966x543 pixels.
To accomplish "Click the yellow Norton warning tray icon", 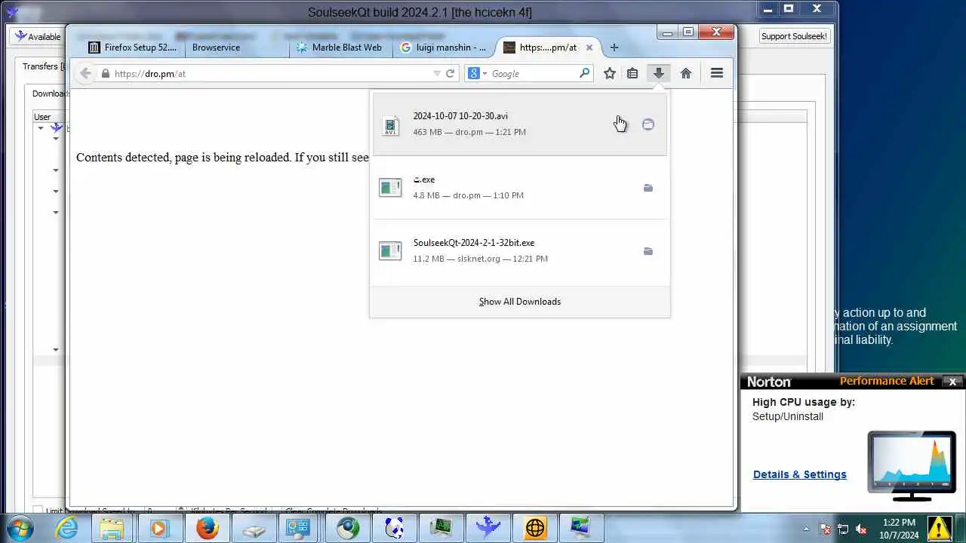I will click(939, 528).
